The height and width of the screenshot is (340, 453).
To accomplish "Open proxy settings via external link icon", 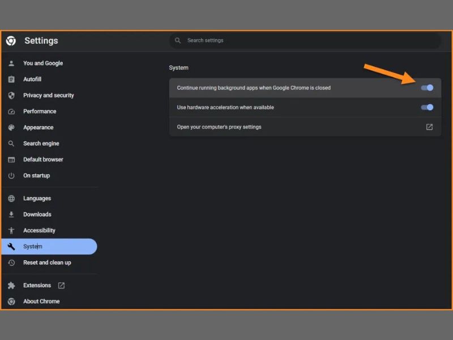I will tap(429, 127).
